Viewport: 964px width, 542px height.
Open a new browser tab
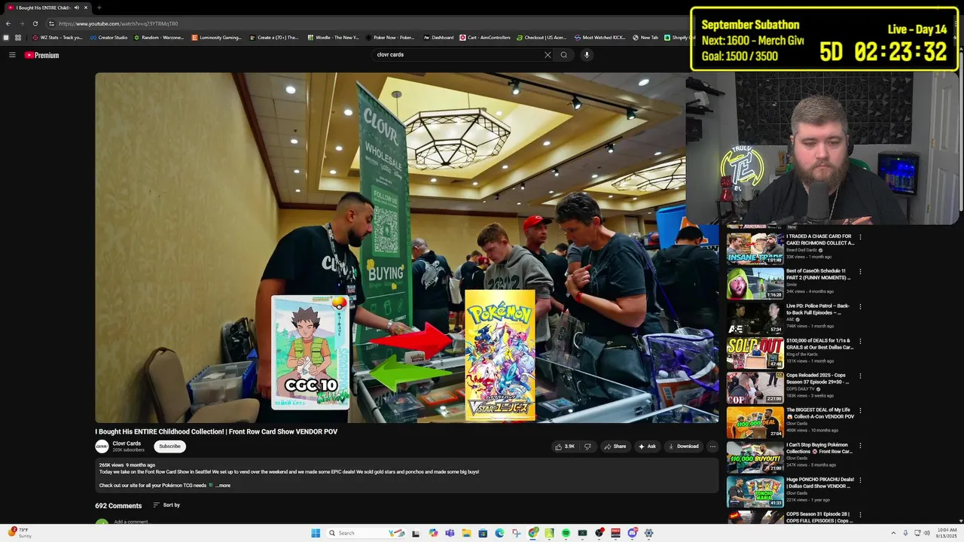[x=99, y=8]
